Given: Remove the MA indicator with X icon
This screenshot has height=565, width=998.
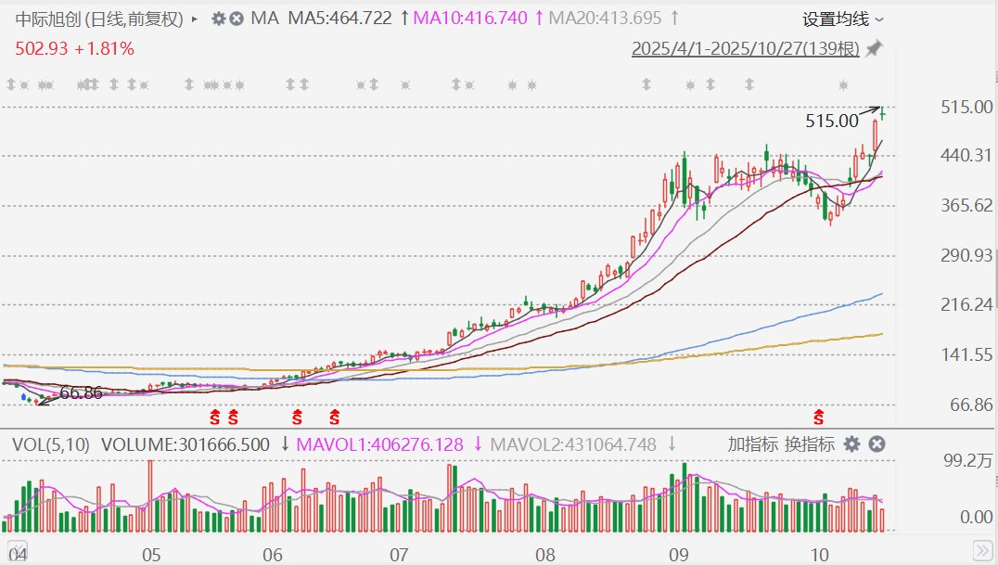Looking at the screenshot, I should (237, 19).
